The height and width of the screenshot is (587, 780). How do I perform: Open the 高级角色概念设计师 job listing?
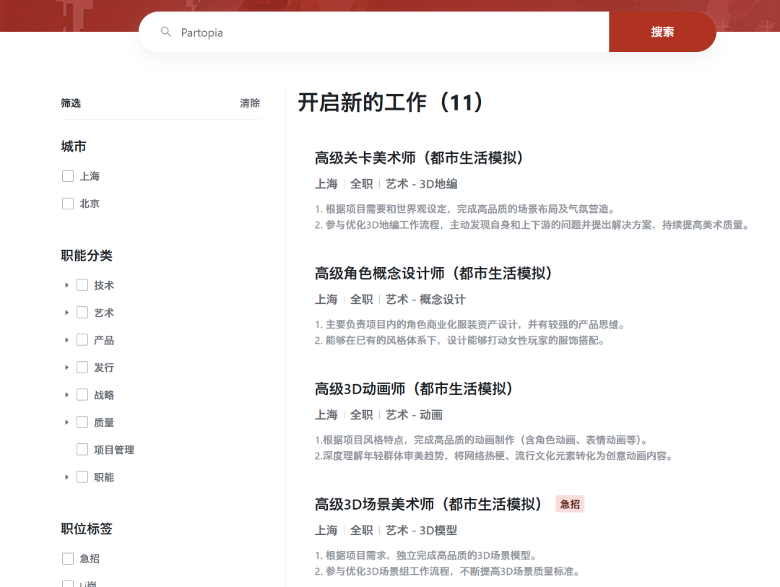pos(433,274)
